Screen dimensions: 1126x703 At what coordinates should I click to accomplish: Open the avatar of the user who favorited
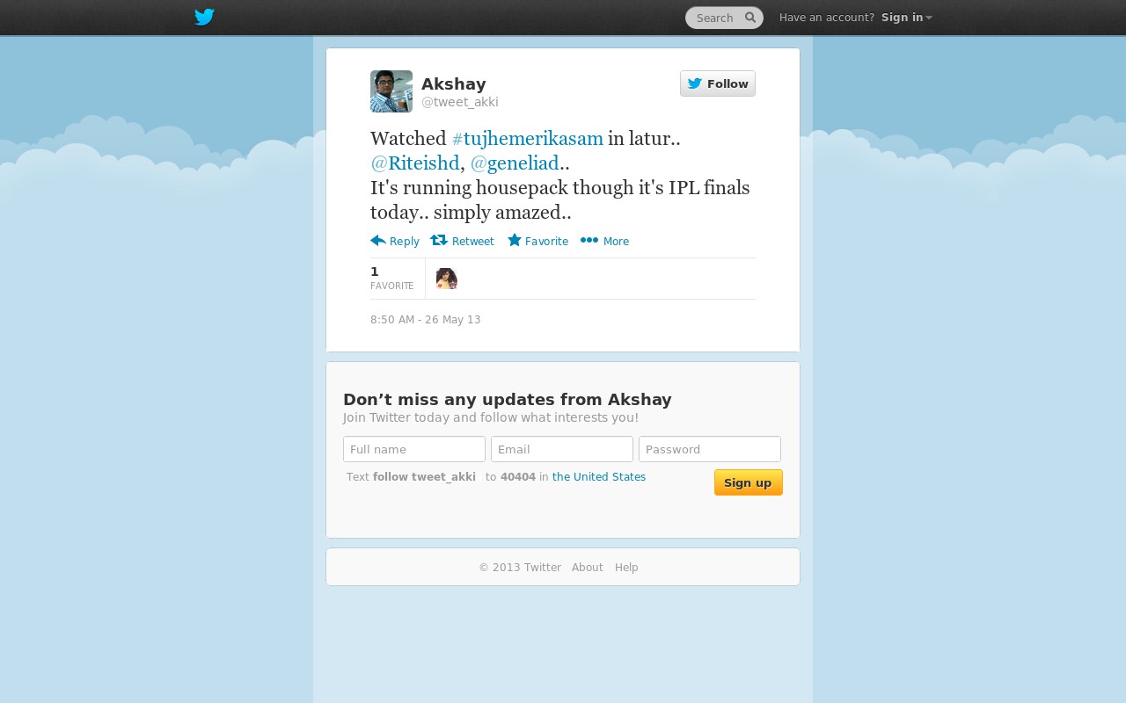click(x=447, y=279)
